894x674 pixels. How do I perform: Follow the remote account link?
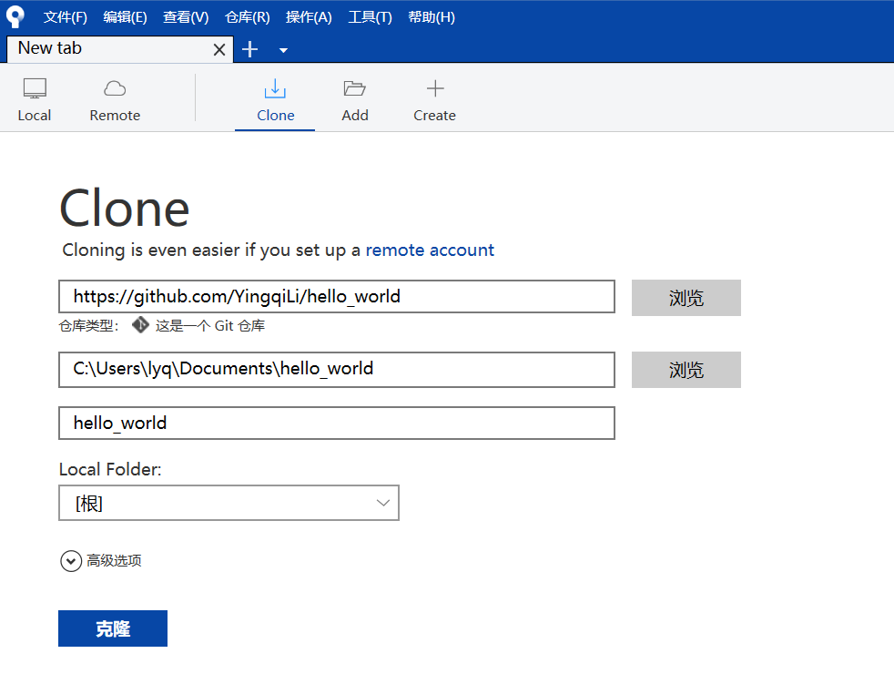click(430, 250)
